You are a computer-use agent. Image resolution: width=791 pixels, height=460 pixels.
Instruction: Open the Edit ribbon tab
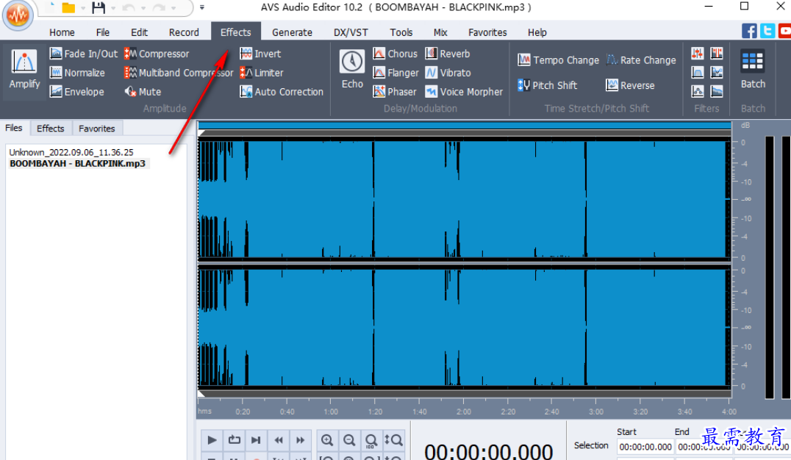139,32
